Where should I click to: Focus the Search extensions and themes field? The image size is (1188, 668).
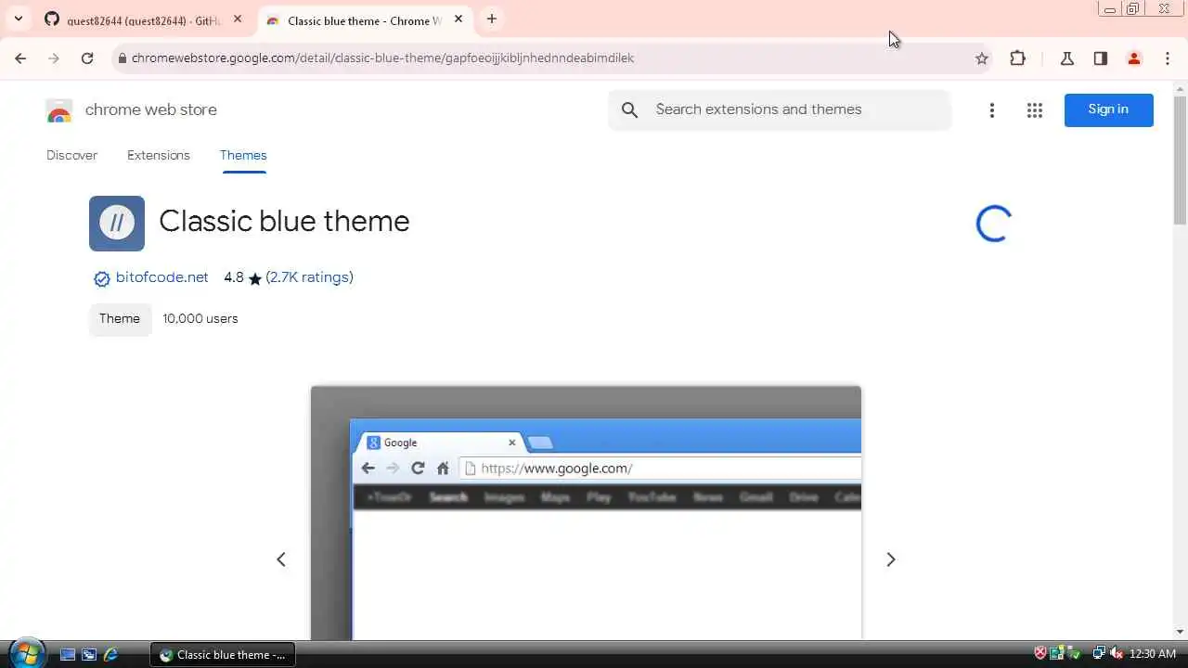pos(780,109)
